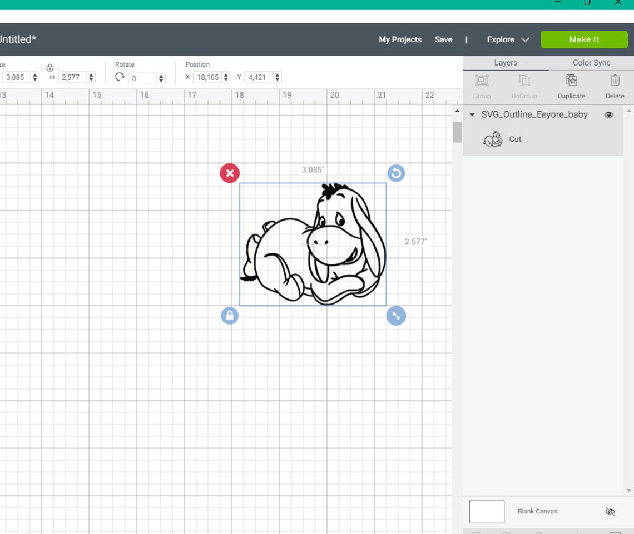Select the SVG_Outline_Eeyore_baby layer name
The image size is (634, 534).
pos(534,114)
